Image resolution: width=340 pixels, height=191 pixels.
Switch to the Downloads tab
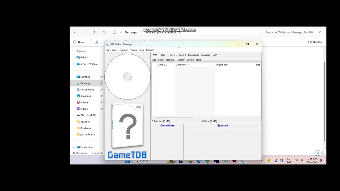(193, 55)
